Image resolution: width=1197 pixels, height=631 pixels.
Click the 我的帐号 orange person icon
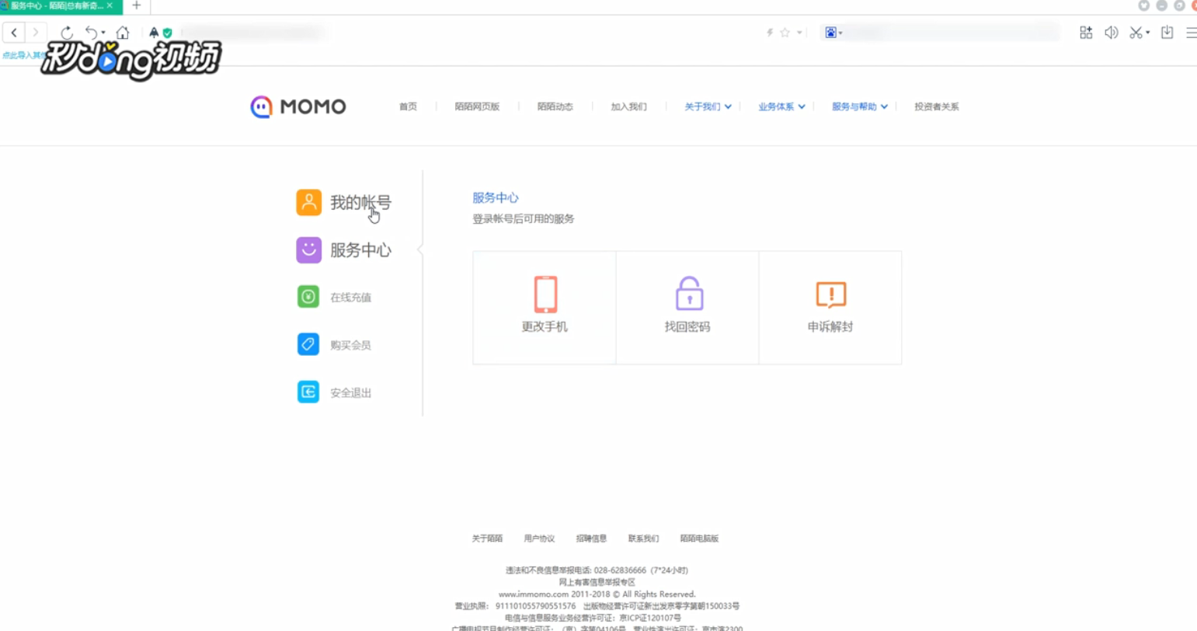pos(308,201)
